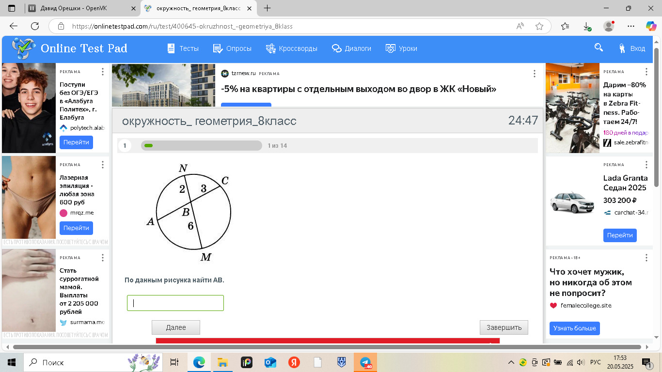Finish the test with Завершить
Screen dimensions: 662x372
(x=504, y=327)
